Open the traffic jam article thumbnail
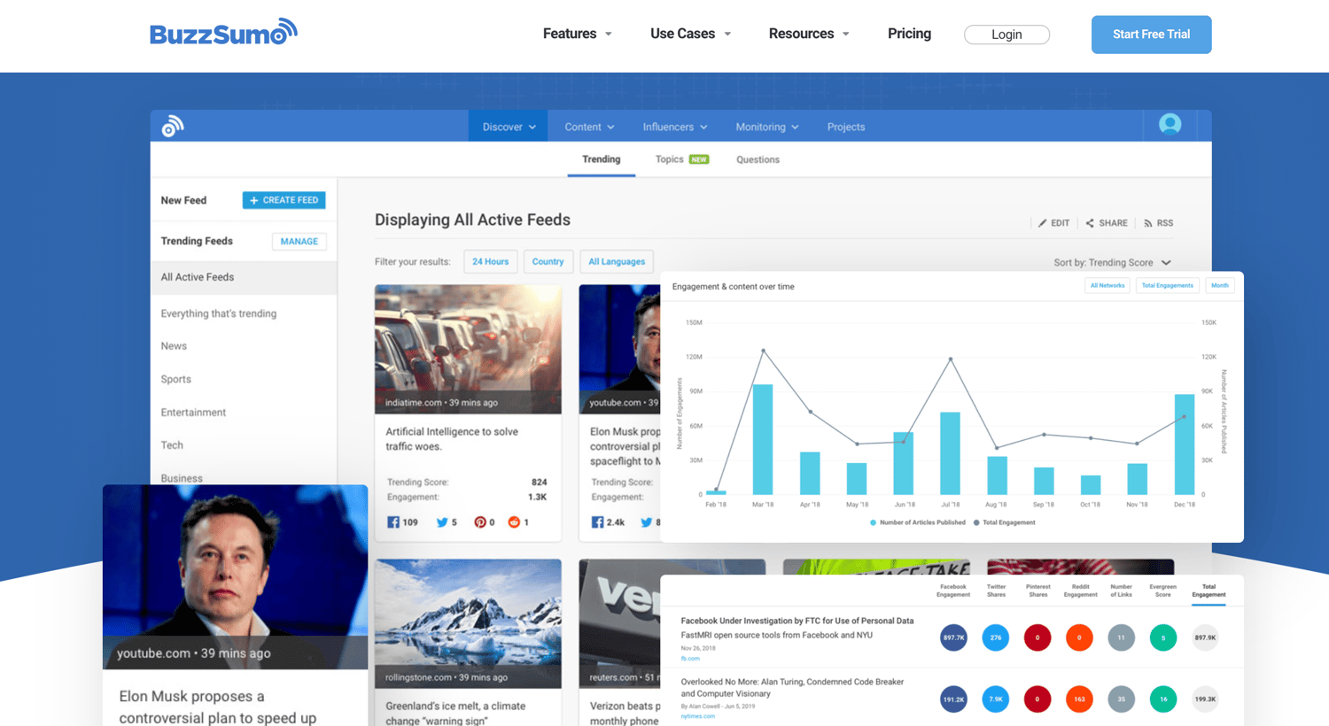Image resolution: width=1329 pixels, height=726 pixels. [x=468, y=349]
